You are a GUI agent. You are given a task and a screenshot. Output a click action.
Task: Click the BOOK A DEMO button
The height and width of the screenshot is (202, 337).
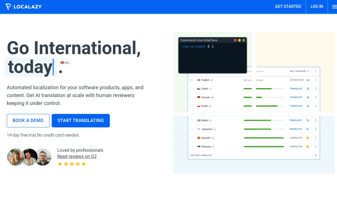[x=28, y=120]
